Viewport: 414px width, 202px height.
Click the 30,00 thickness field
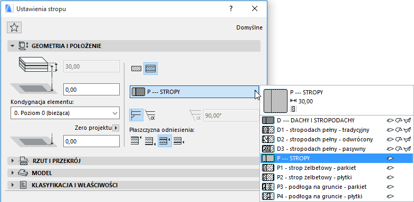pos(91,66)
